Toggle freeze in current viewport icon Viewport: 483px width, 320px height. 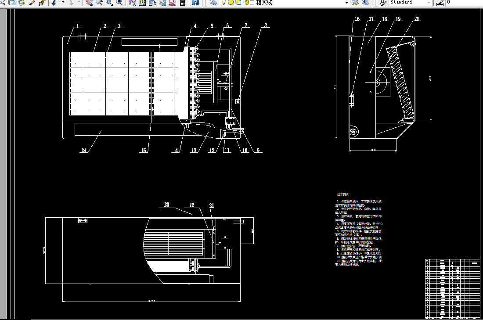pyautogui.click(x=238, y=2)
